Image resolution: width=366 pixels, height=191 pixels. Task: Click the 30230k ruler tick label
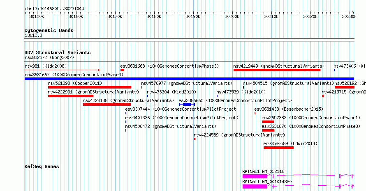pos(349,16)
